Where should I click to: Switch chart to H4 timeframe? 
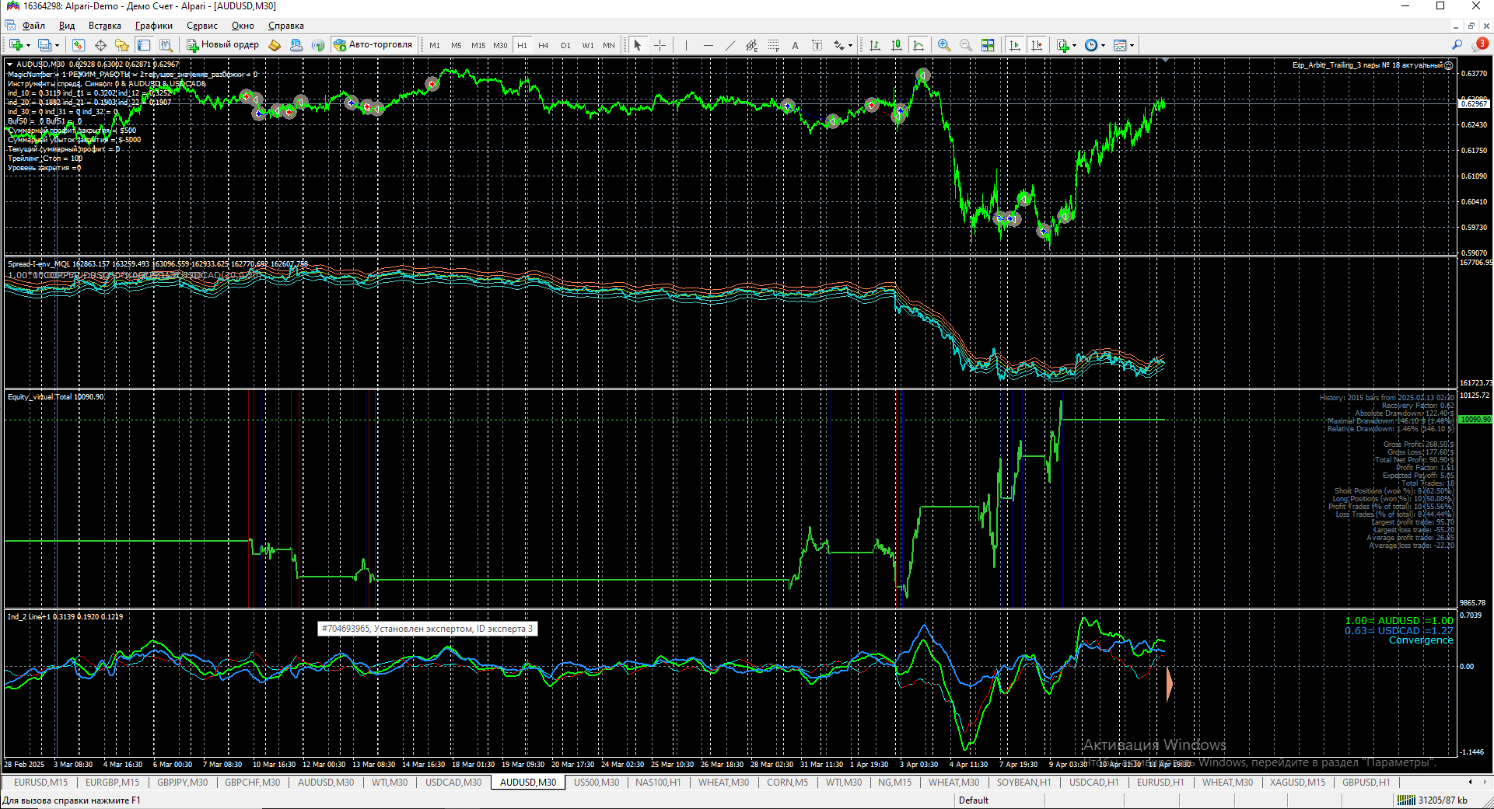[x=544, y=45]
